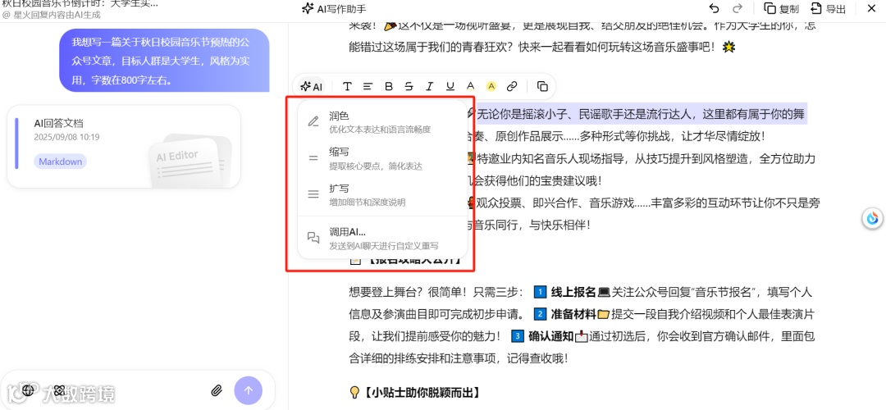Screen dimensions: 886x410
Task: Click the attachment paperclip icon
Action: coord(217,390)
